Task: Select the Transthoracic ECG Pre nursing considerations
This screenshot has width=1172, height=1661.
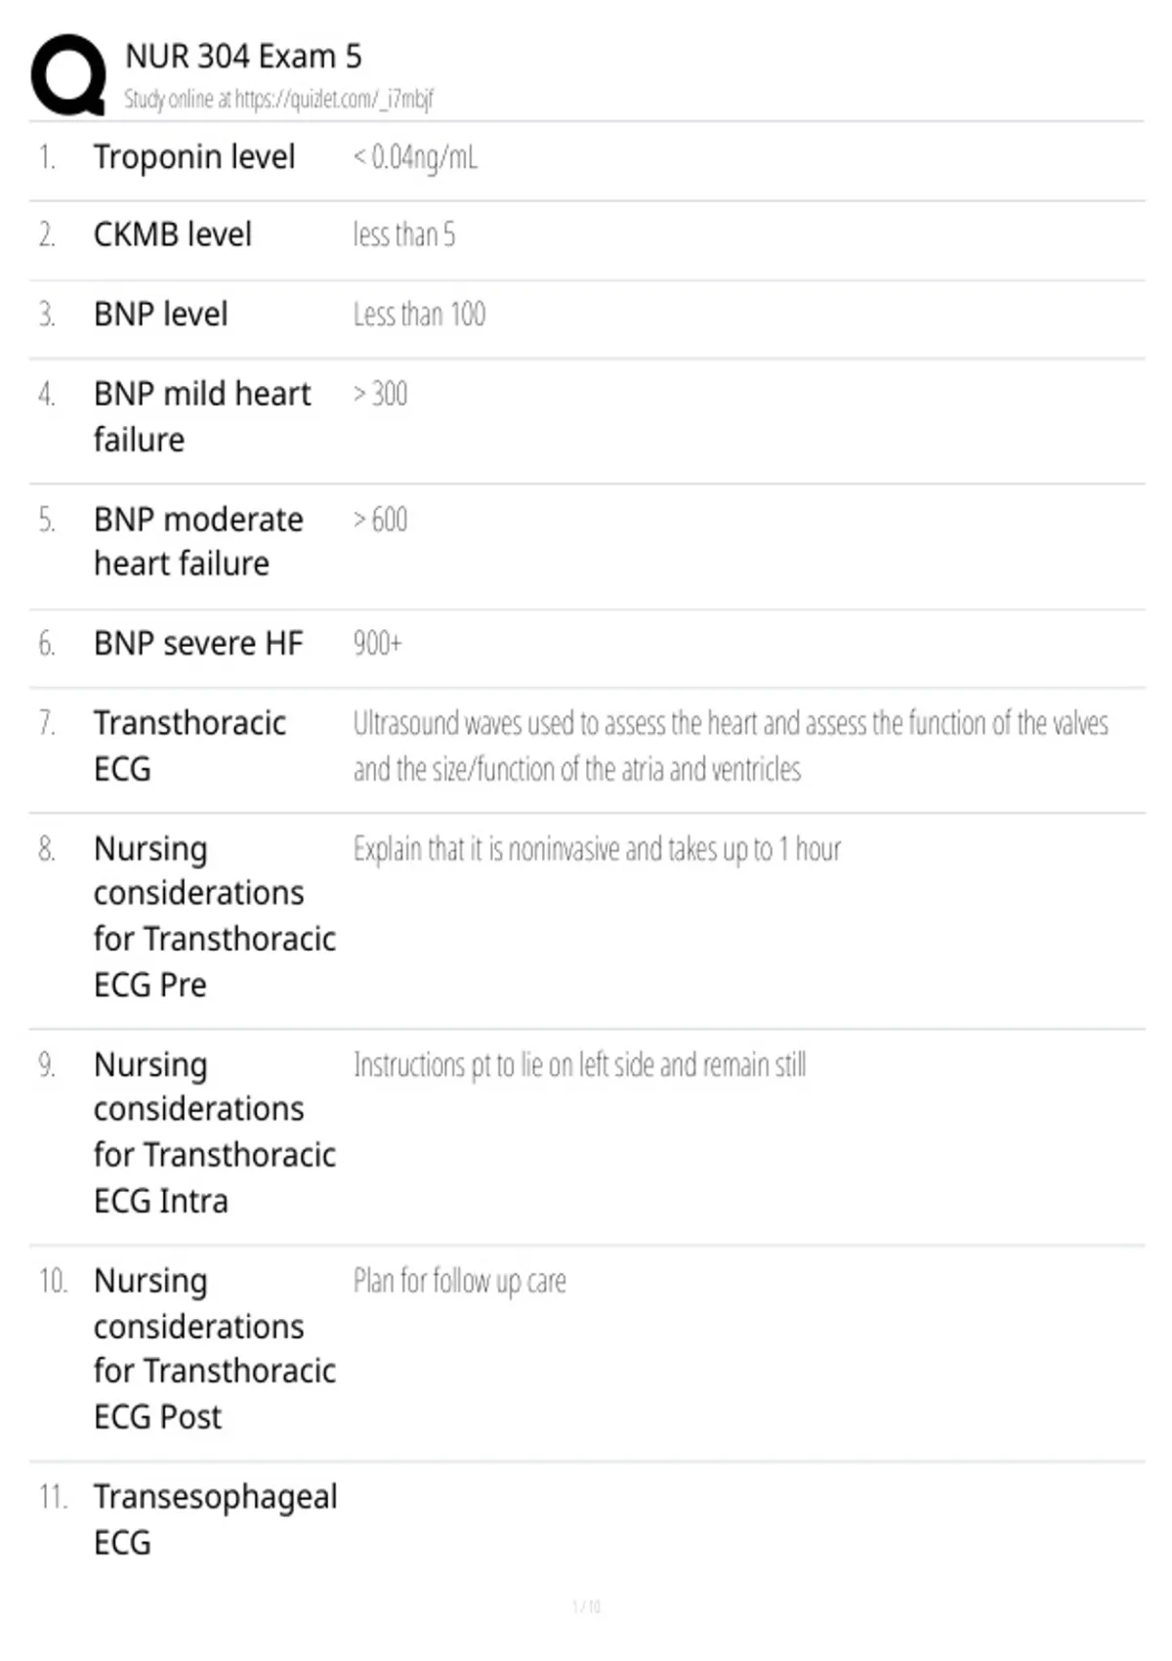Action: (x=215, y=916)
